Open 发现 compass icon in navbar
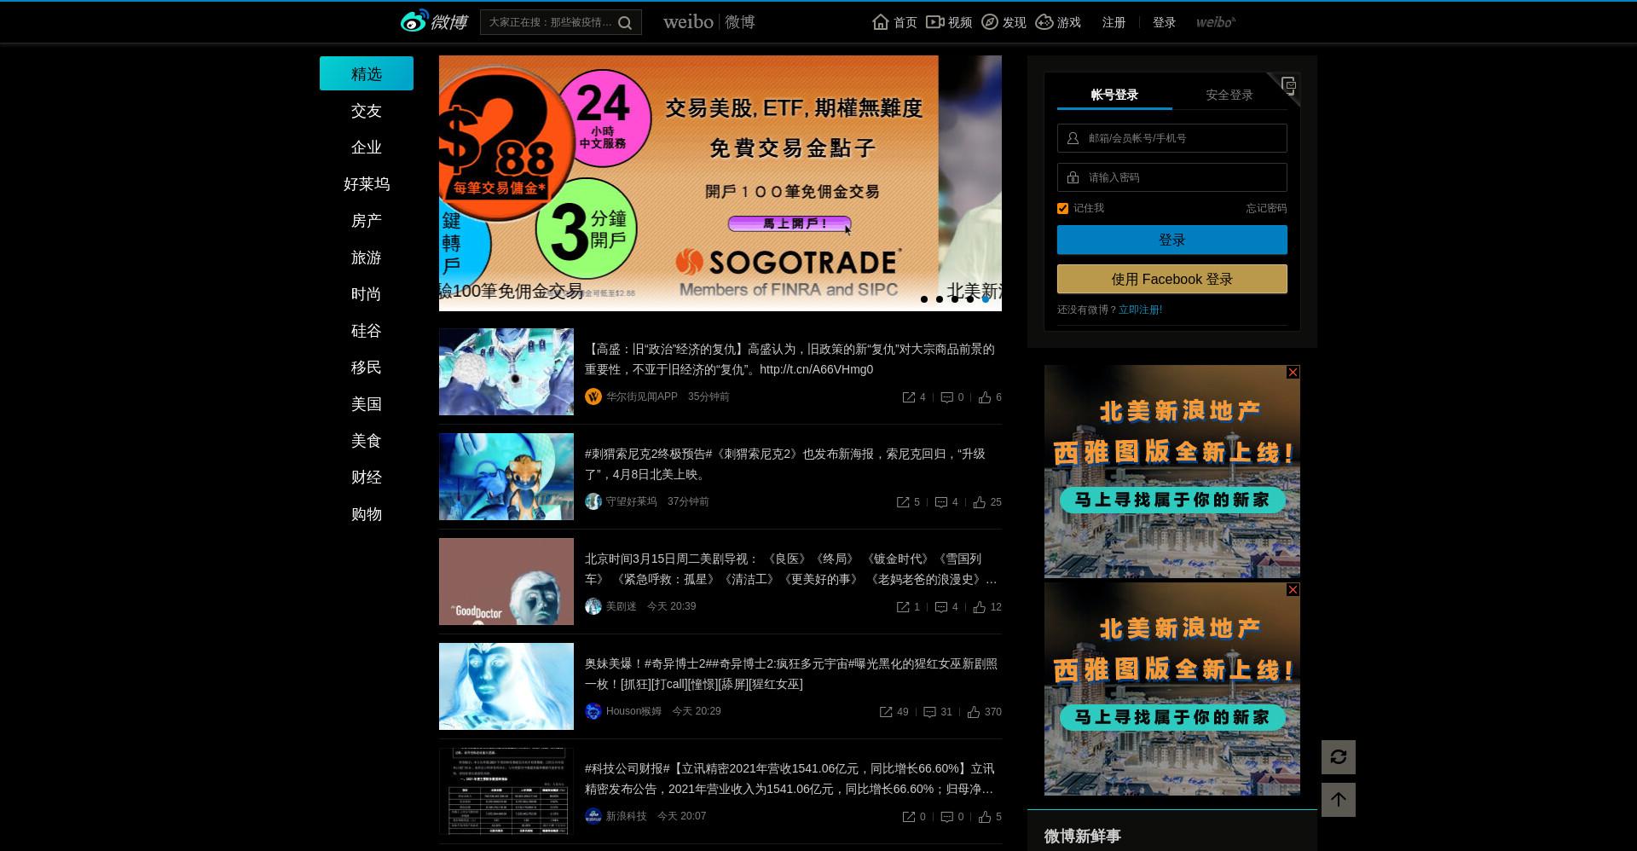The height and width of the screenshot is (851, 1637). click(x=990, y=22)
